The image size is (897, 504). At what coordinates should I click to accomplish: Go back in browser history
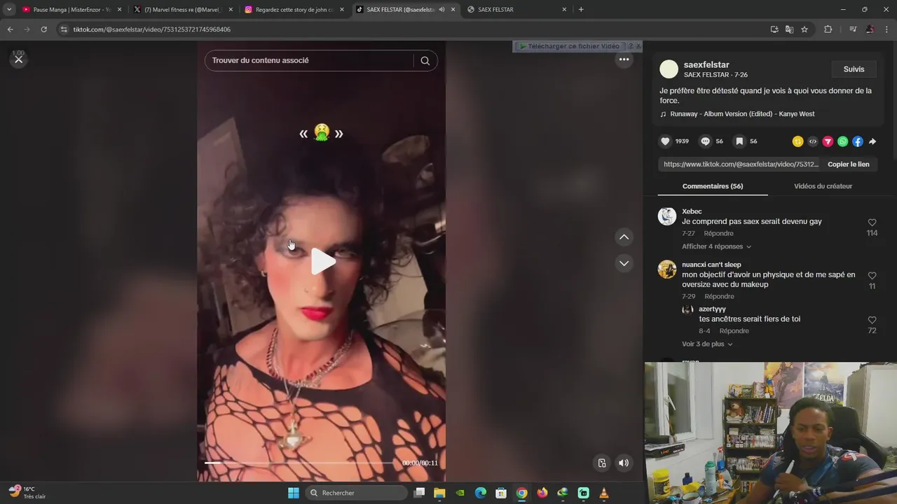pyautogui.click(x=10, y=29)
